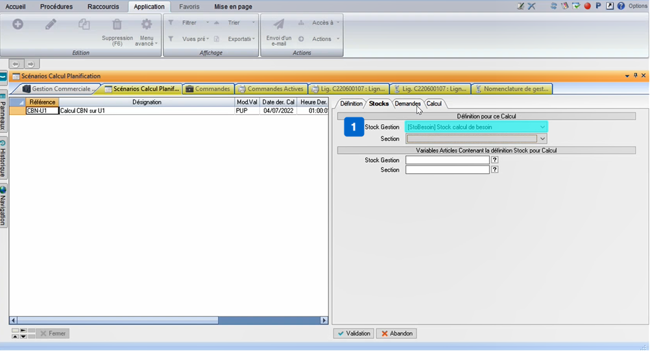This screenshot has width=650, height=351.
Task: Open the Menu avancé gear icon
Action: (147, 25)
